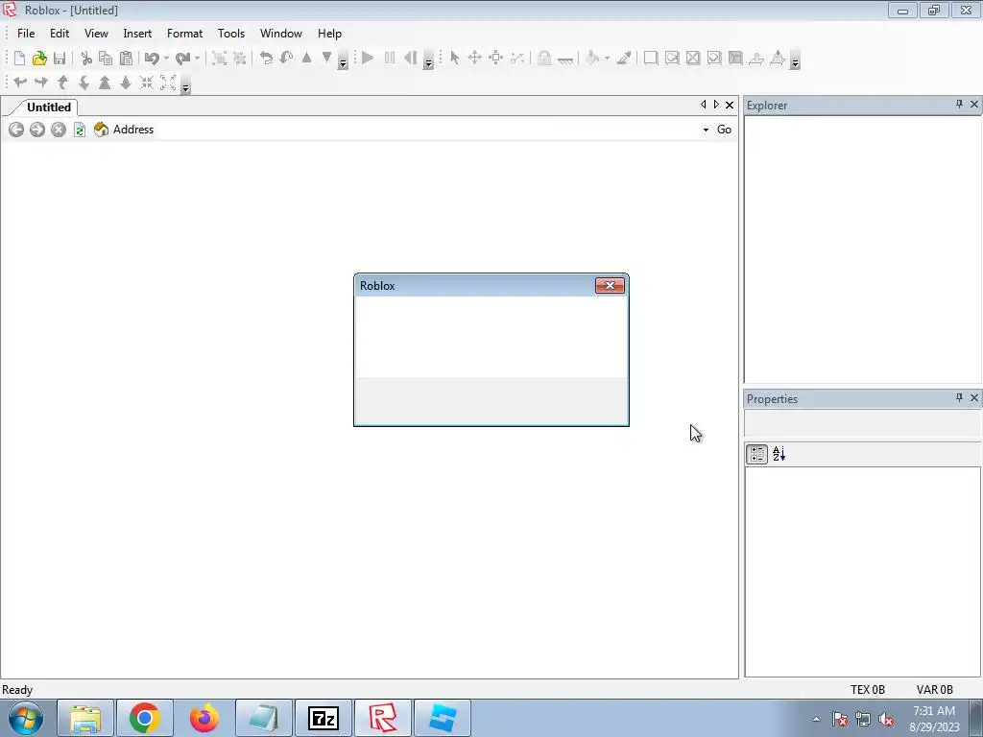Click the browser Forward button
Viewport: 983px width, 737px height.
37,130
